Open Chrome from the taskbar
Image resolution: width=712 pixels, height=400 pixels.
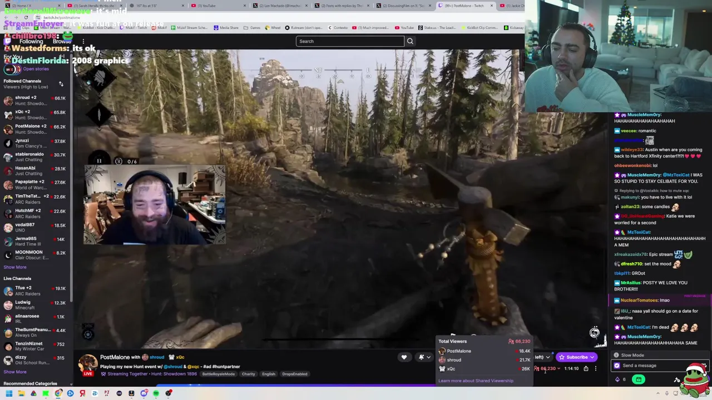click(x=58, y=393)
